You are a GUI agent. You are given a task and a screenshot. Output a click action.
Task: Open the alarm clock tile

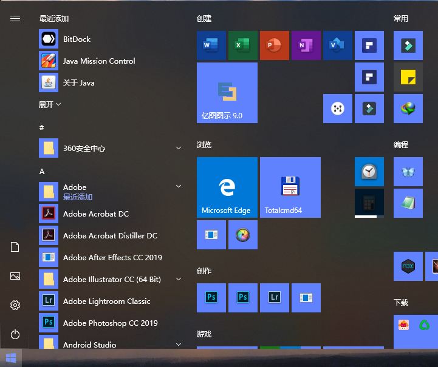(369, 172)
